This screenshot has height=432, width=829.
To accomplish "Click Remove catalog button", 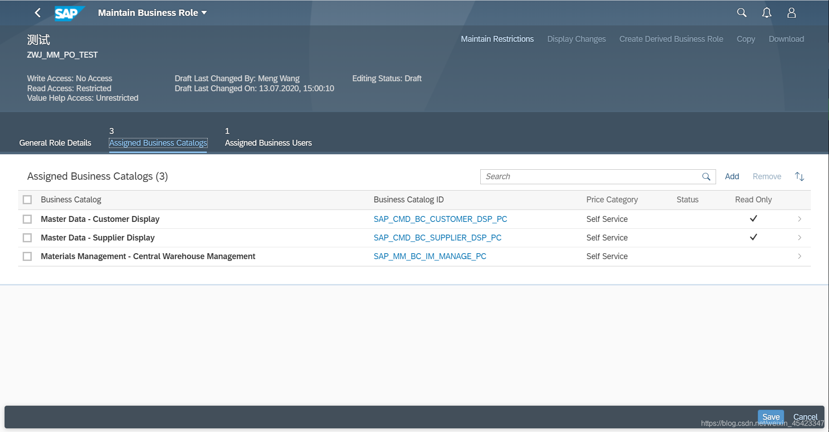I will point(767,177).
